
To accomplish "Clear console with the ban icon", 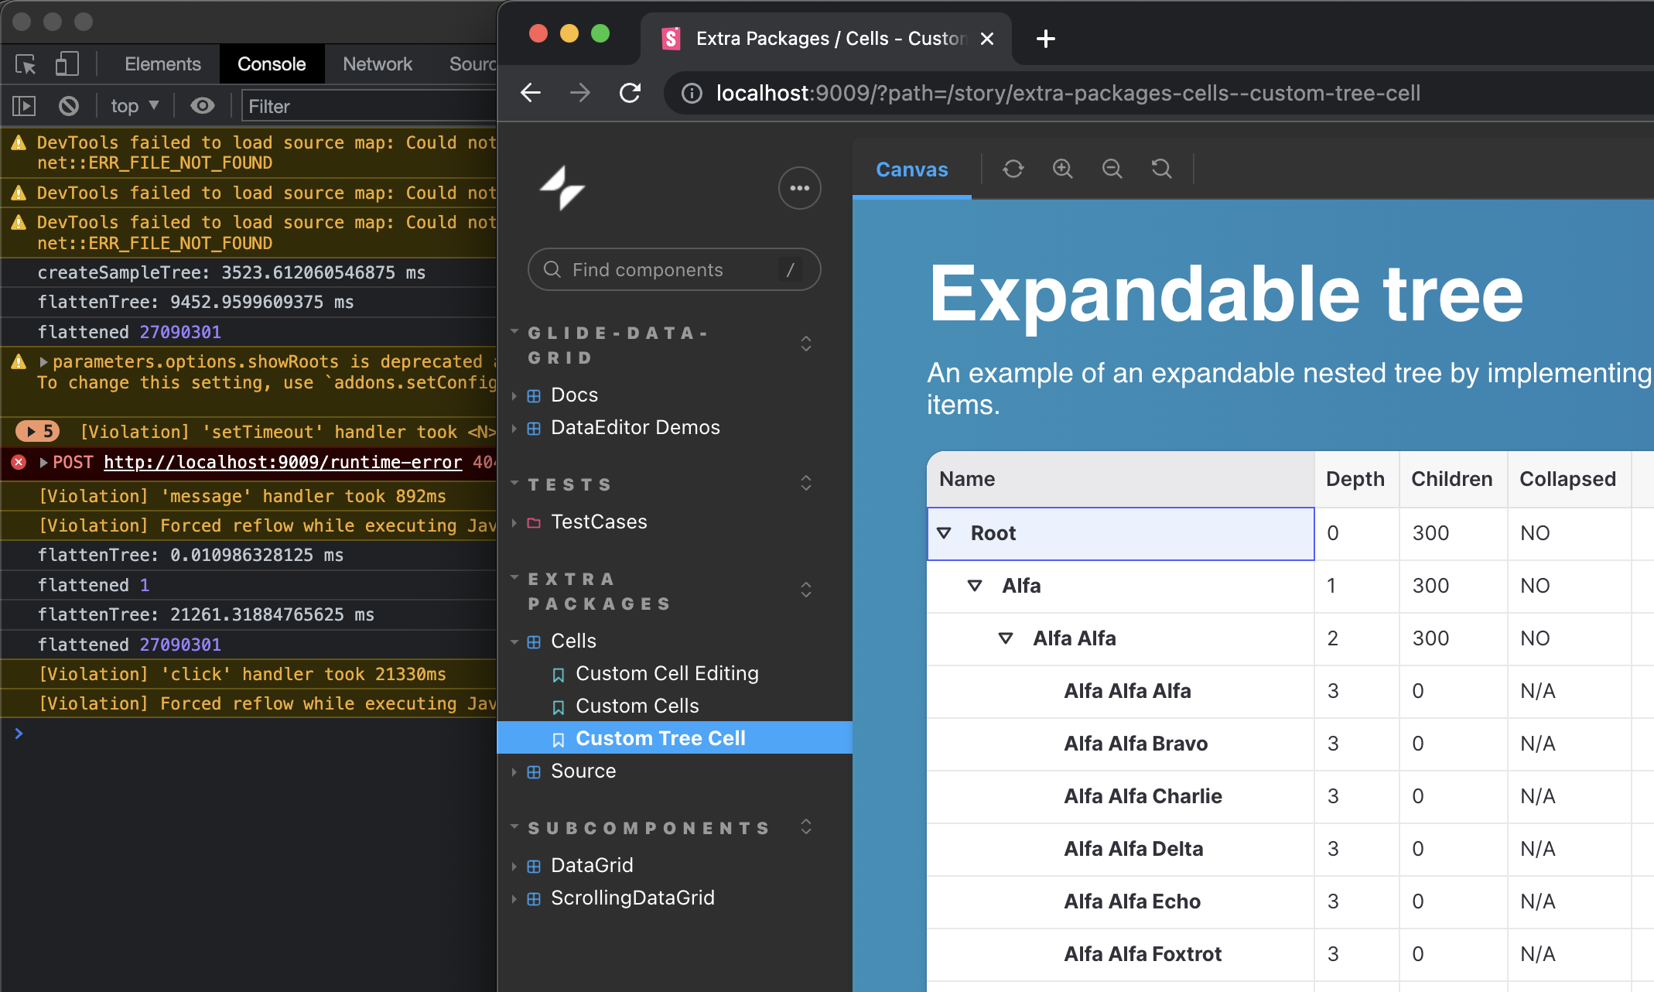I will (x=69, y=106).
